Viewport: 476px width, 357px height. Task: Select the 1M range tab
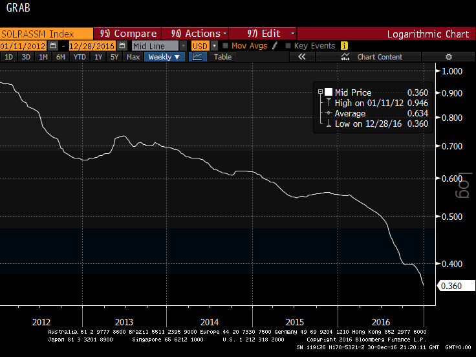[x=43, y=57]
